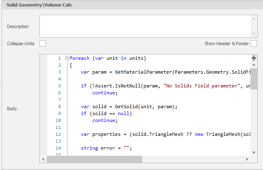
Task: Click the code editor scroll up arrow
Action: [254, 65]
